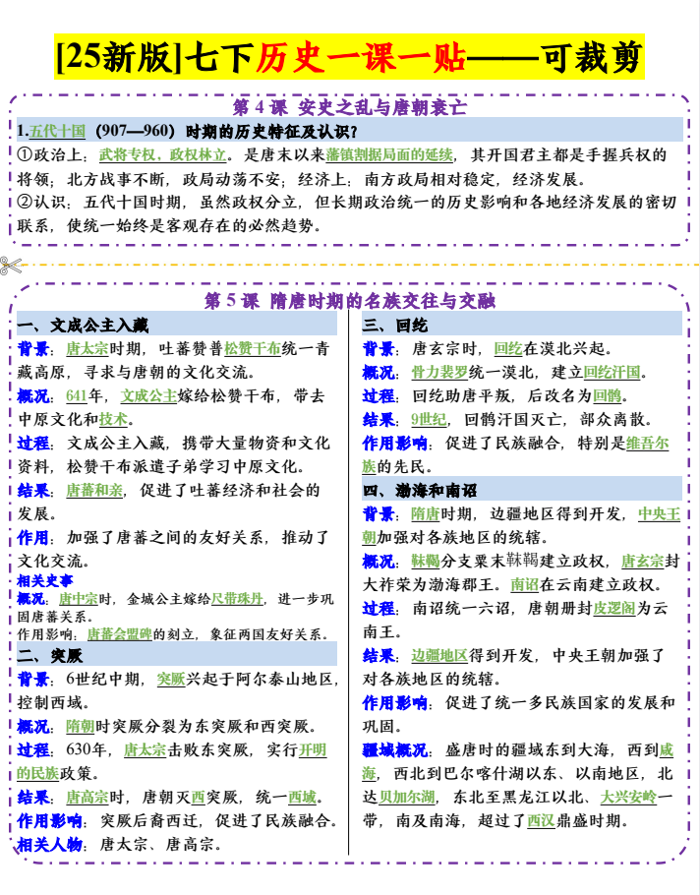Click the underlined 武将专权，政权林立 phrase

[x=163, y=155]
